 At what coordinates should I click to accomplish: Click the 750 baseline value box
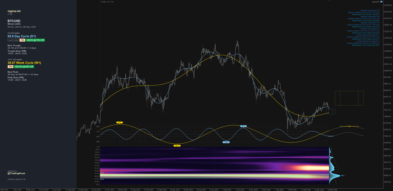click(22, 40)
